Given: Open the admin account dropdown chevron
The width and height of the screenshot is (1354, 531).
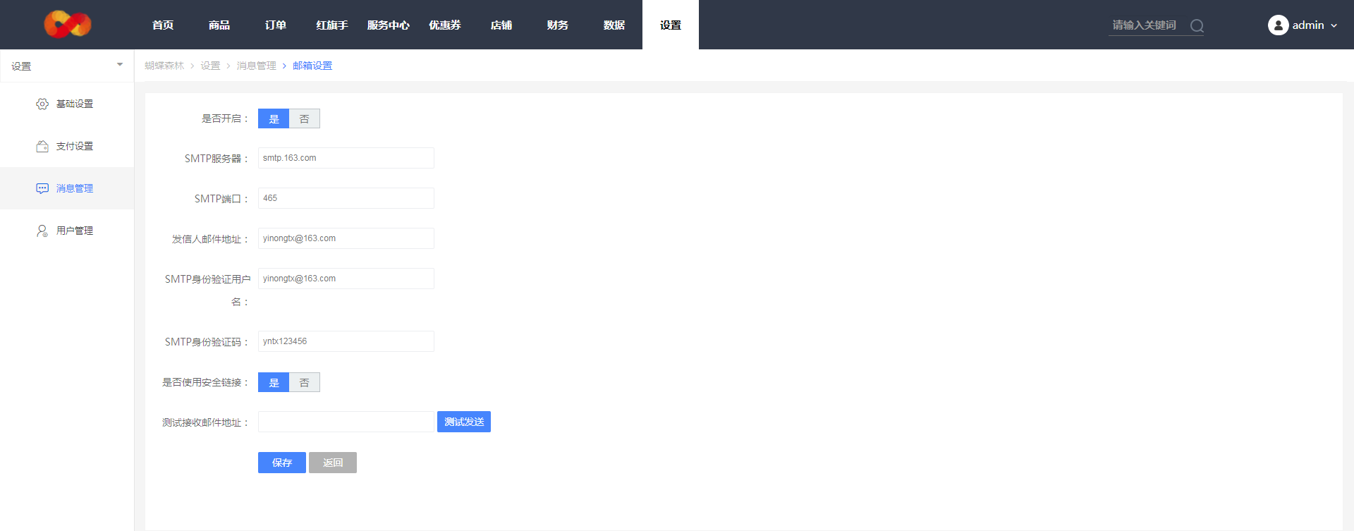Looking at the screenshot, I should [1334, 26].
